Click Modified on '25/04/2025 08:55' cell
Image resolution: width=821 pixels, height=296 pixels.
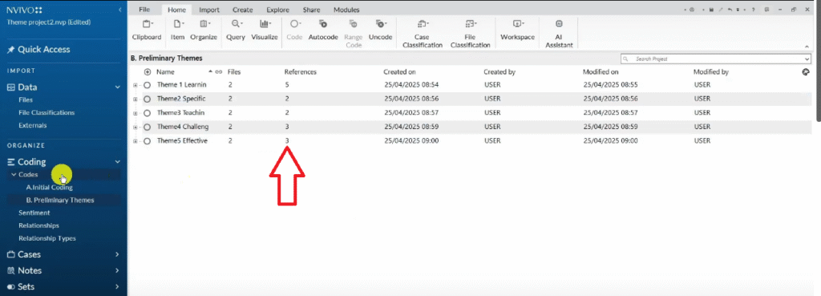coord(610,85)
